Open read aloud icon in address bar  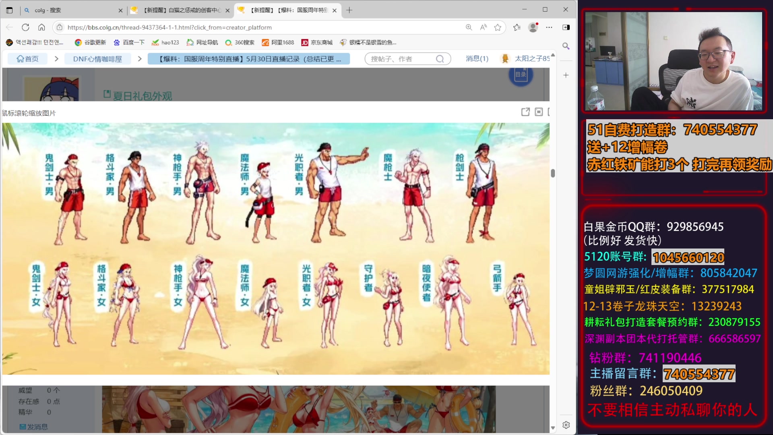coord(483,27)
